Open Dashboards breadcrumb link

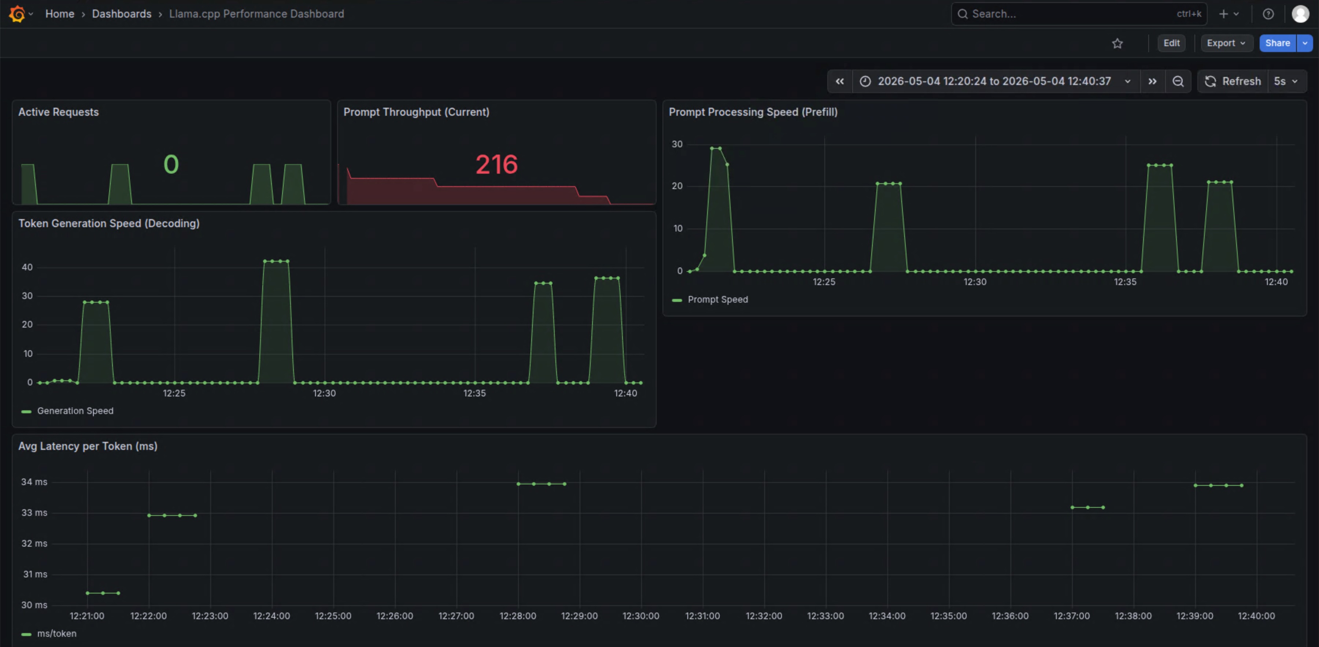coord(121,14)
